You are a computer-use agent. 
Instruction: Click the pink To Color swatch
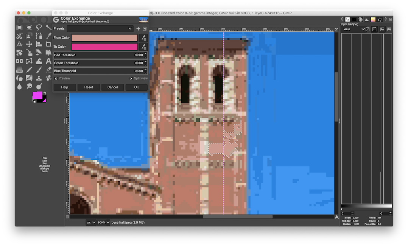tap(104, 47)
